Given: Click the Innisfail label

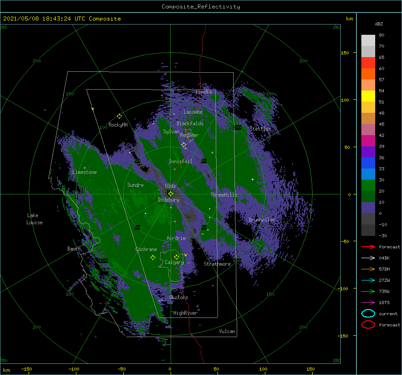Looking at the screenshot, I should pyautogui.click(x=180, y=161).
